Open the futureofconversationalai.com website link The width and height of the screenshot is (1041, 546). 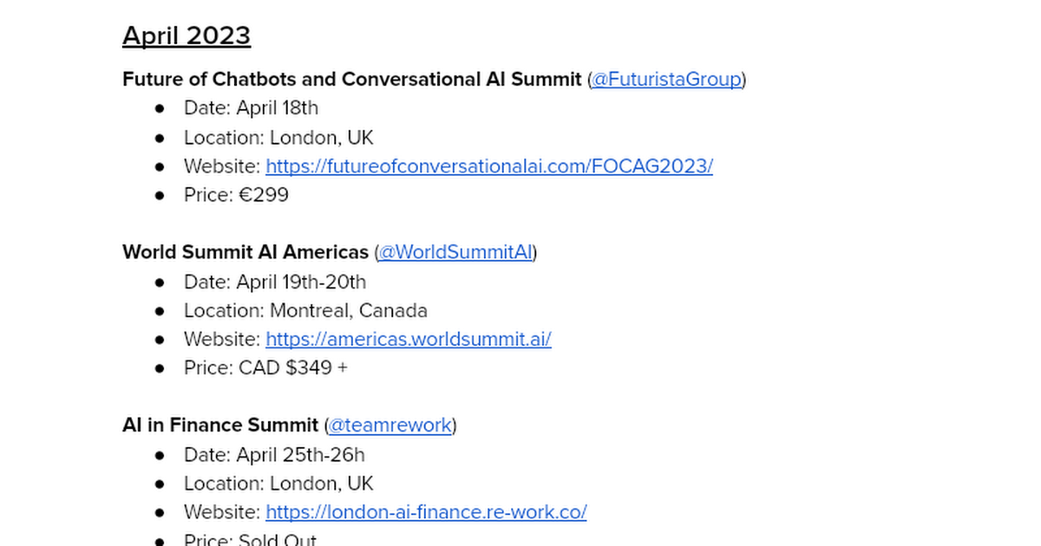(x=489, y=166)
